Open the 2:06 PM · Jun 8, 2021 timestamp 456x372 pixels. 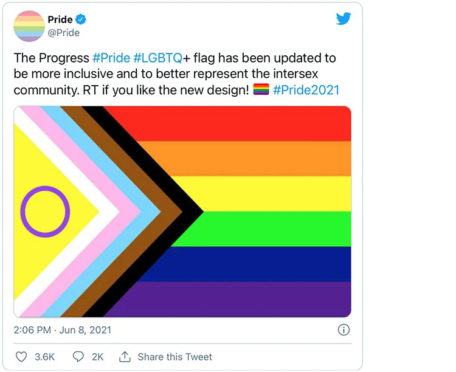62,330
